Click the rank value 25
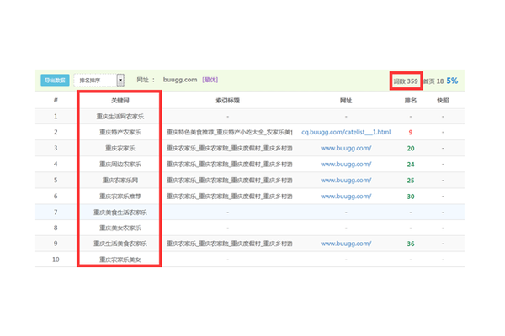Viewport: 505px width, 336px height. tap(411, 181)
